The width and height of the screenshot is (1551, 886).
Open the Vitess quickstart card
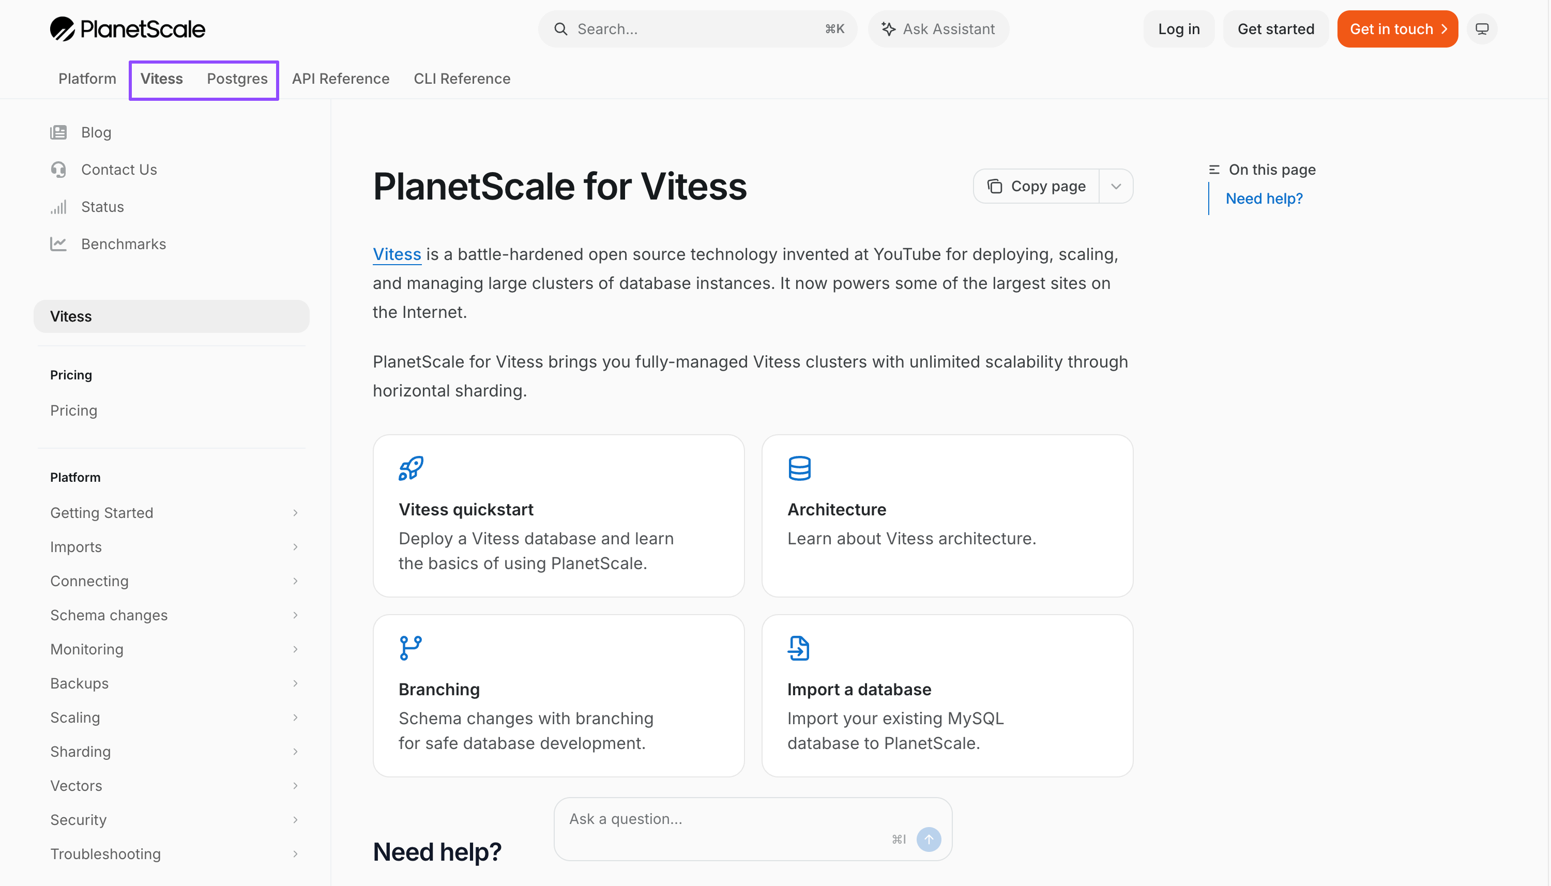point(558,516)
